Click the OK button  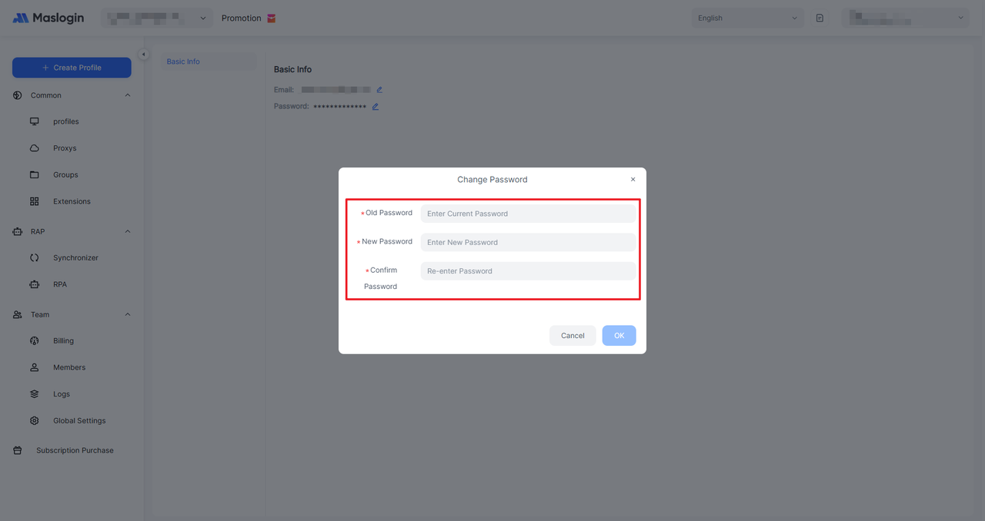619,336
